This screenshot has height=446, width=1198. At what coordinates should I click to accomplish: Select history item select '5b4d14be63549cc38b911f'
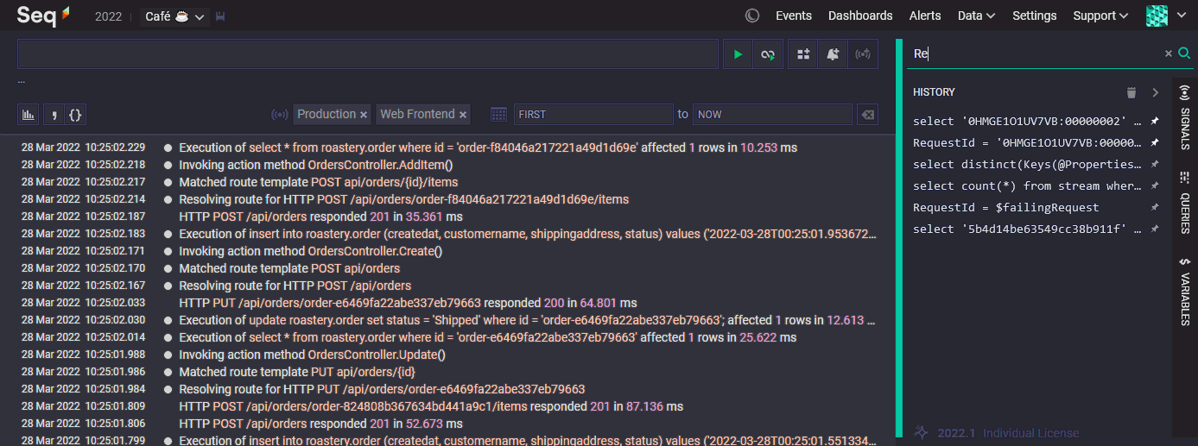pyautogui.click(x=1027, y=229)
